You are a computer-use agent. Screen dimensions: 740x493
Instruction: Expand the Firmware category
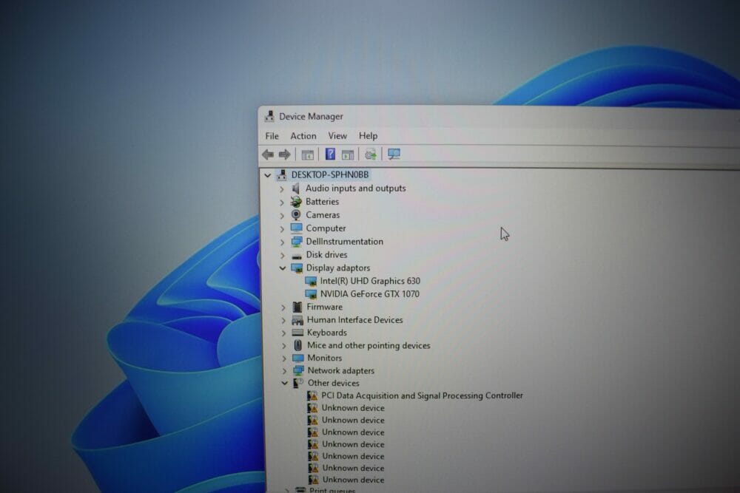tap(283, 307)
